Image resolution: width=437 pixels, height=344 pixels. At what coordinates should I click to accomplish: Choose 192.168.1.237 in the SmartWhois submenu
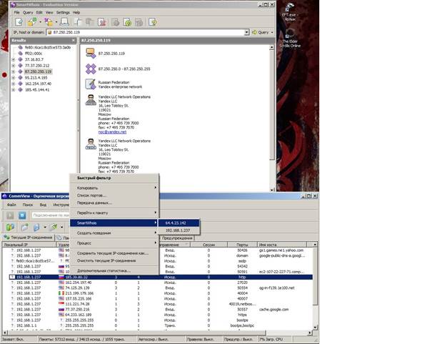tap(179, 230)
